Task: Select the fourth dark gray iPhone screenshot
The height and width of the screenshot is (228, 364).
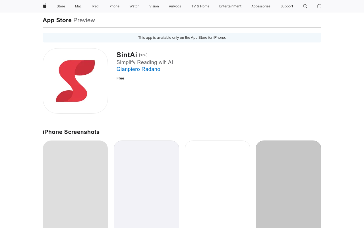Action: pyautogui.click(x=288, y=184)
